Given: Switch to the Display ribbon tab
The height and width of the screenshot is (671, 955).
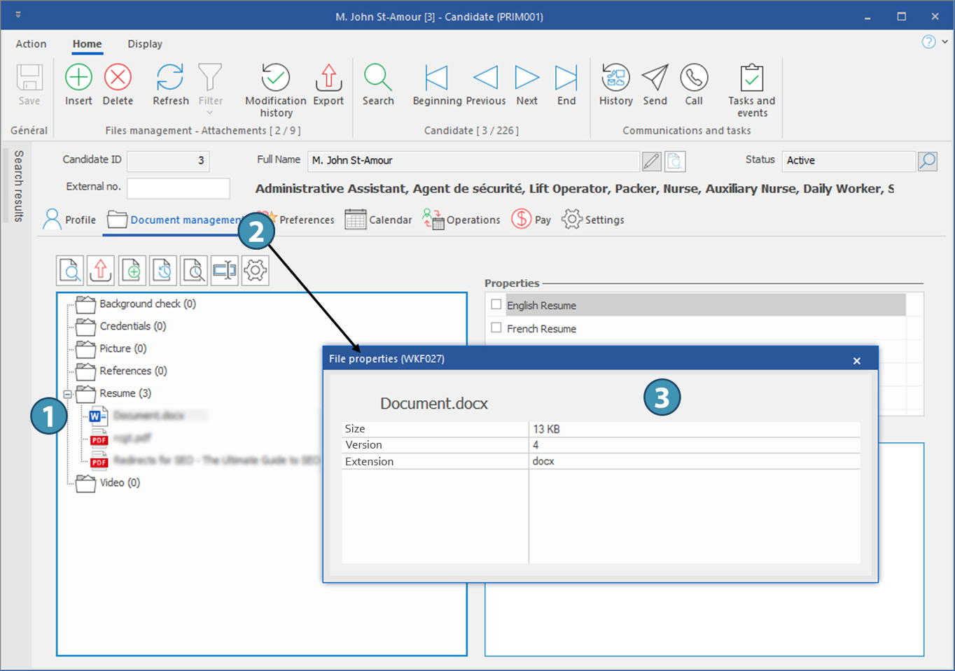Looking at the screenshot, I should click(x=145, y=44).
